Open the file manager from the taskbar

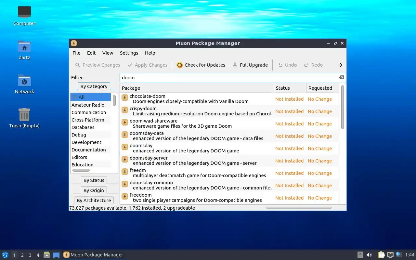[47, 255]
